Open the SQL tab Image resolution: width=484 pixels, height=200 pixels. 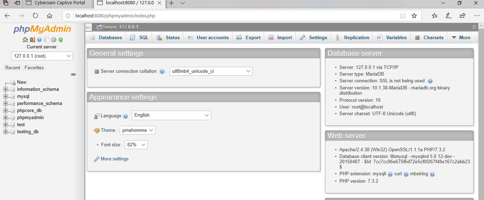click(139, 38)
